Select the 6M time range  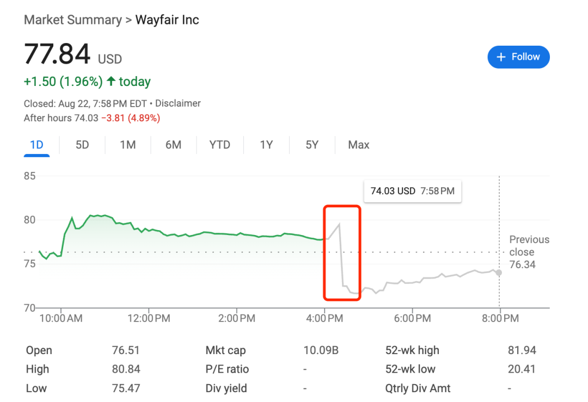(x=173, y=145)
